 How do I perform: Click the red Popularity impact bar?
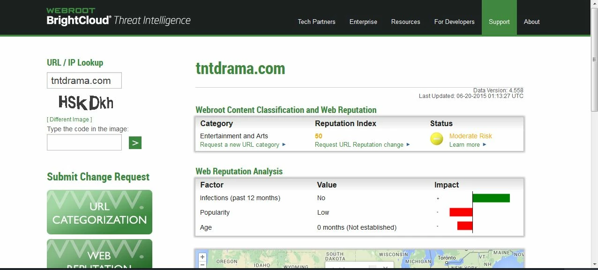[461, 212]
